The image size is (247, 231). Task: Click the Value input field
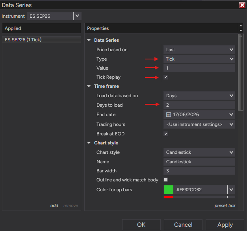coord(199,68)
